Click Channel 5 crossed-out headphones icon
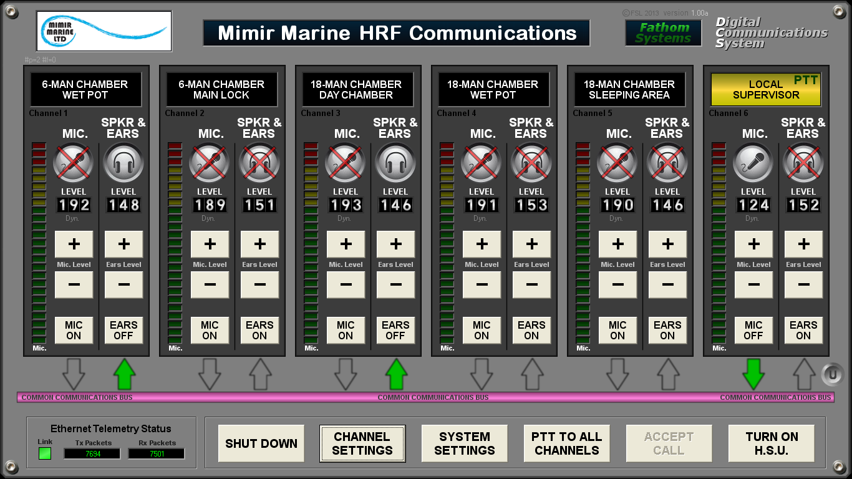The image size is (852, 479). coord(667,163)
